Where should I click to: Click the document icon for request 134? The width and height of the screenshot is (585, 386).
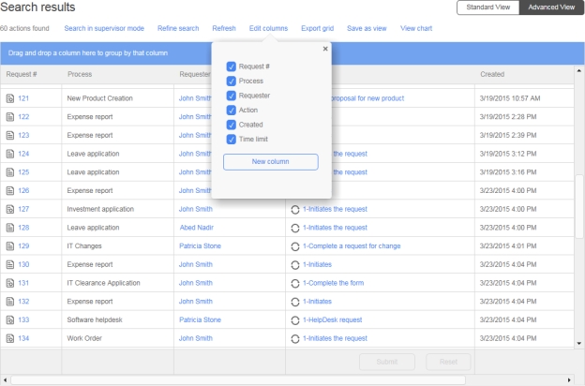9,338
